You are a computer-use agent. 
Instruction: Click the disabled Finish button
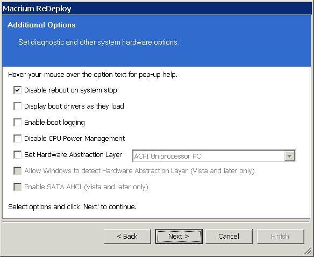tap(280, 237)
